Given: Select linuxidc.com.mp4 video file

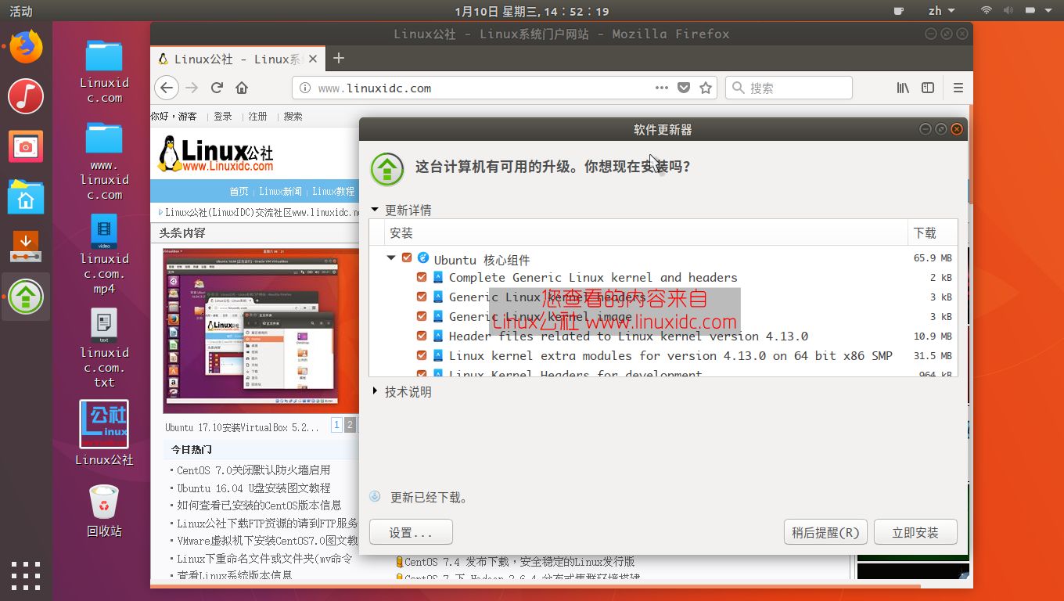Looking at the screenshot, I should (x=104, y=254).
